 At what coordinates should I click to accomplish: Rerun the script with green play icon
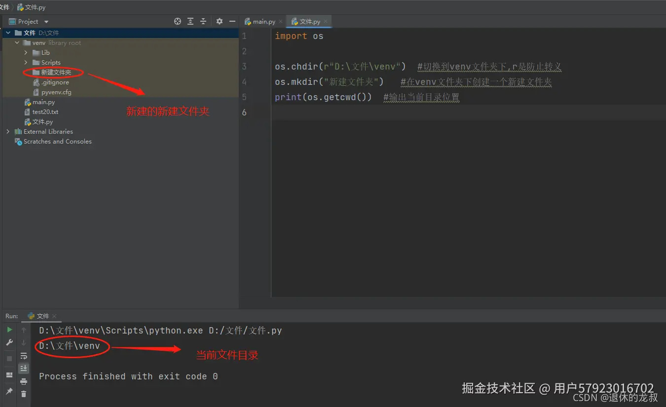(9, 330)
